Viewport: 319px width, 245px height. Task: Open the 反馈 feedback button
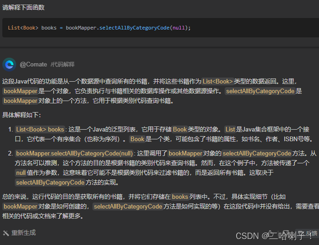(307, 233)
